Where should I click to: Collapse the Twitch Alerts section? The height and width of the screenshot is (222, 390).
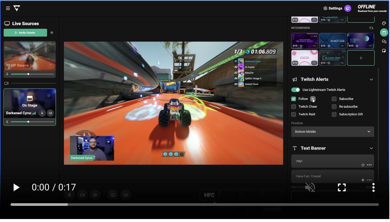point(371,79)
